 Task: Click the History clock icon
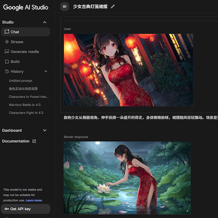pyautogui.click(x=7, y=71)
